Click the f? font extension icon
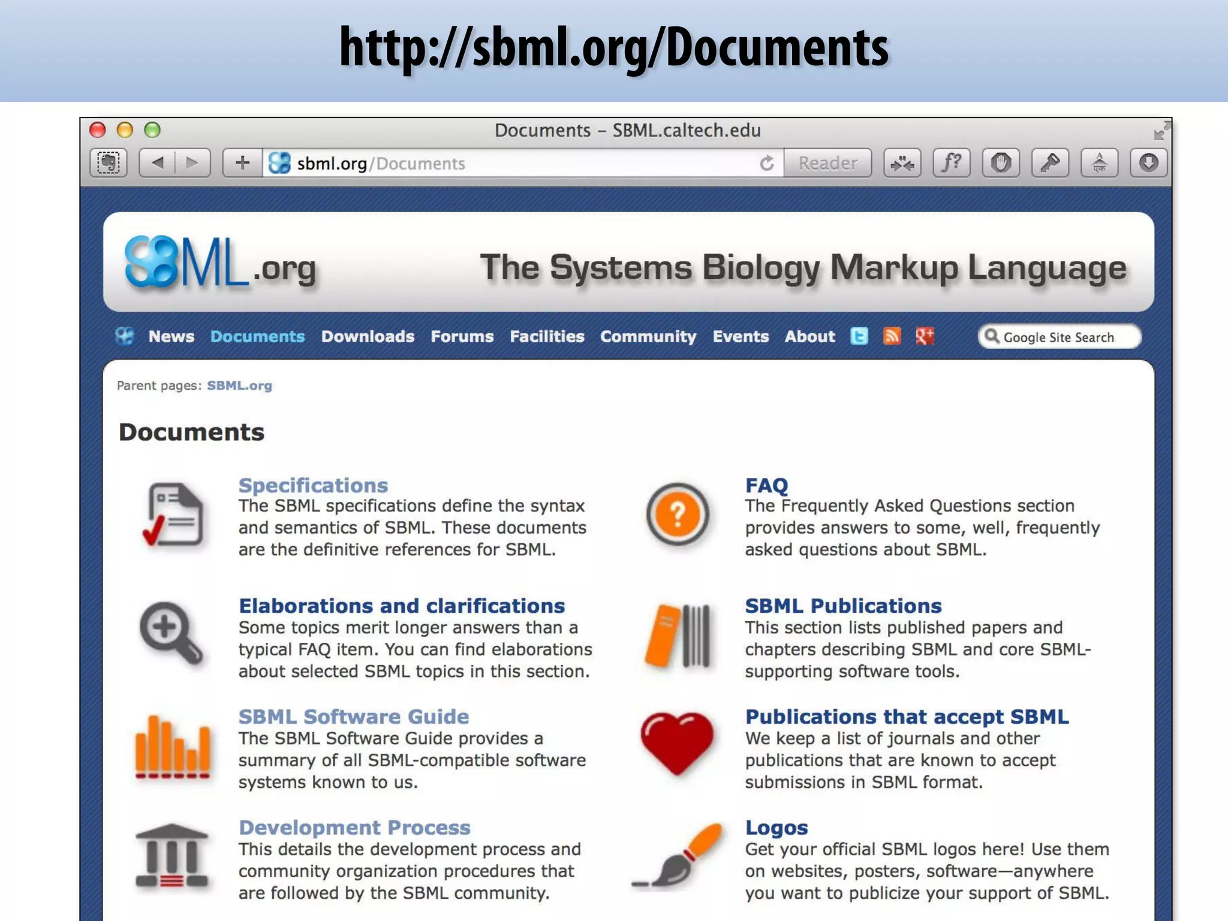1228x921 pixels. 952,162
